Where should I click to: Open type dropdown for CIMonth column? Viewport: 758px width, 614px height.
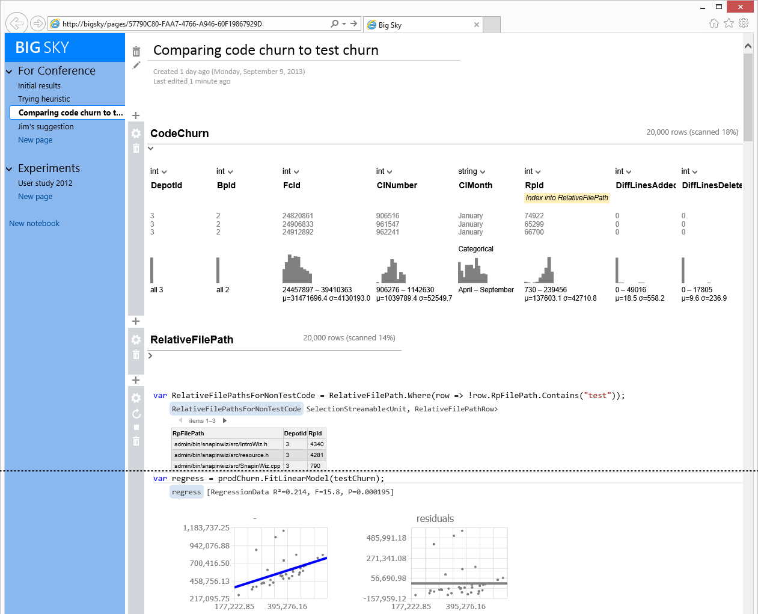pos(483,172)
